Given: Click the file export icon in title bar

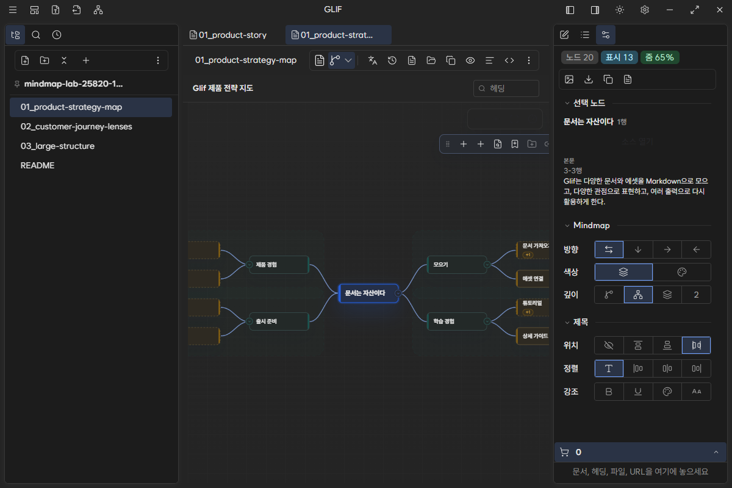Looking at the screenshot, I should tap(56, 10).
